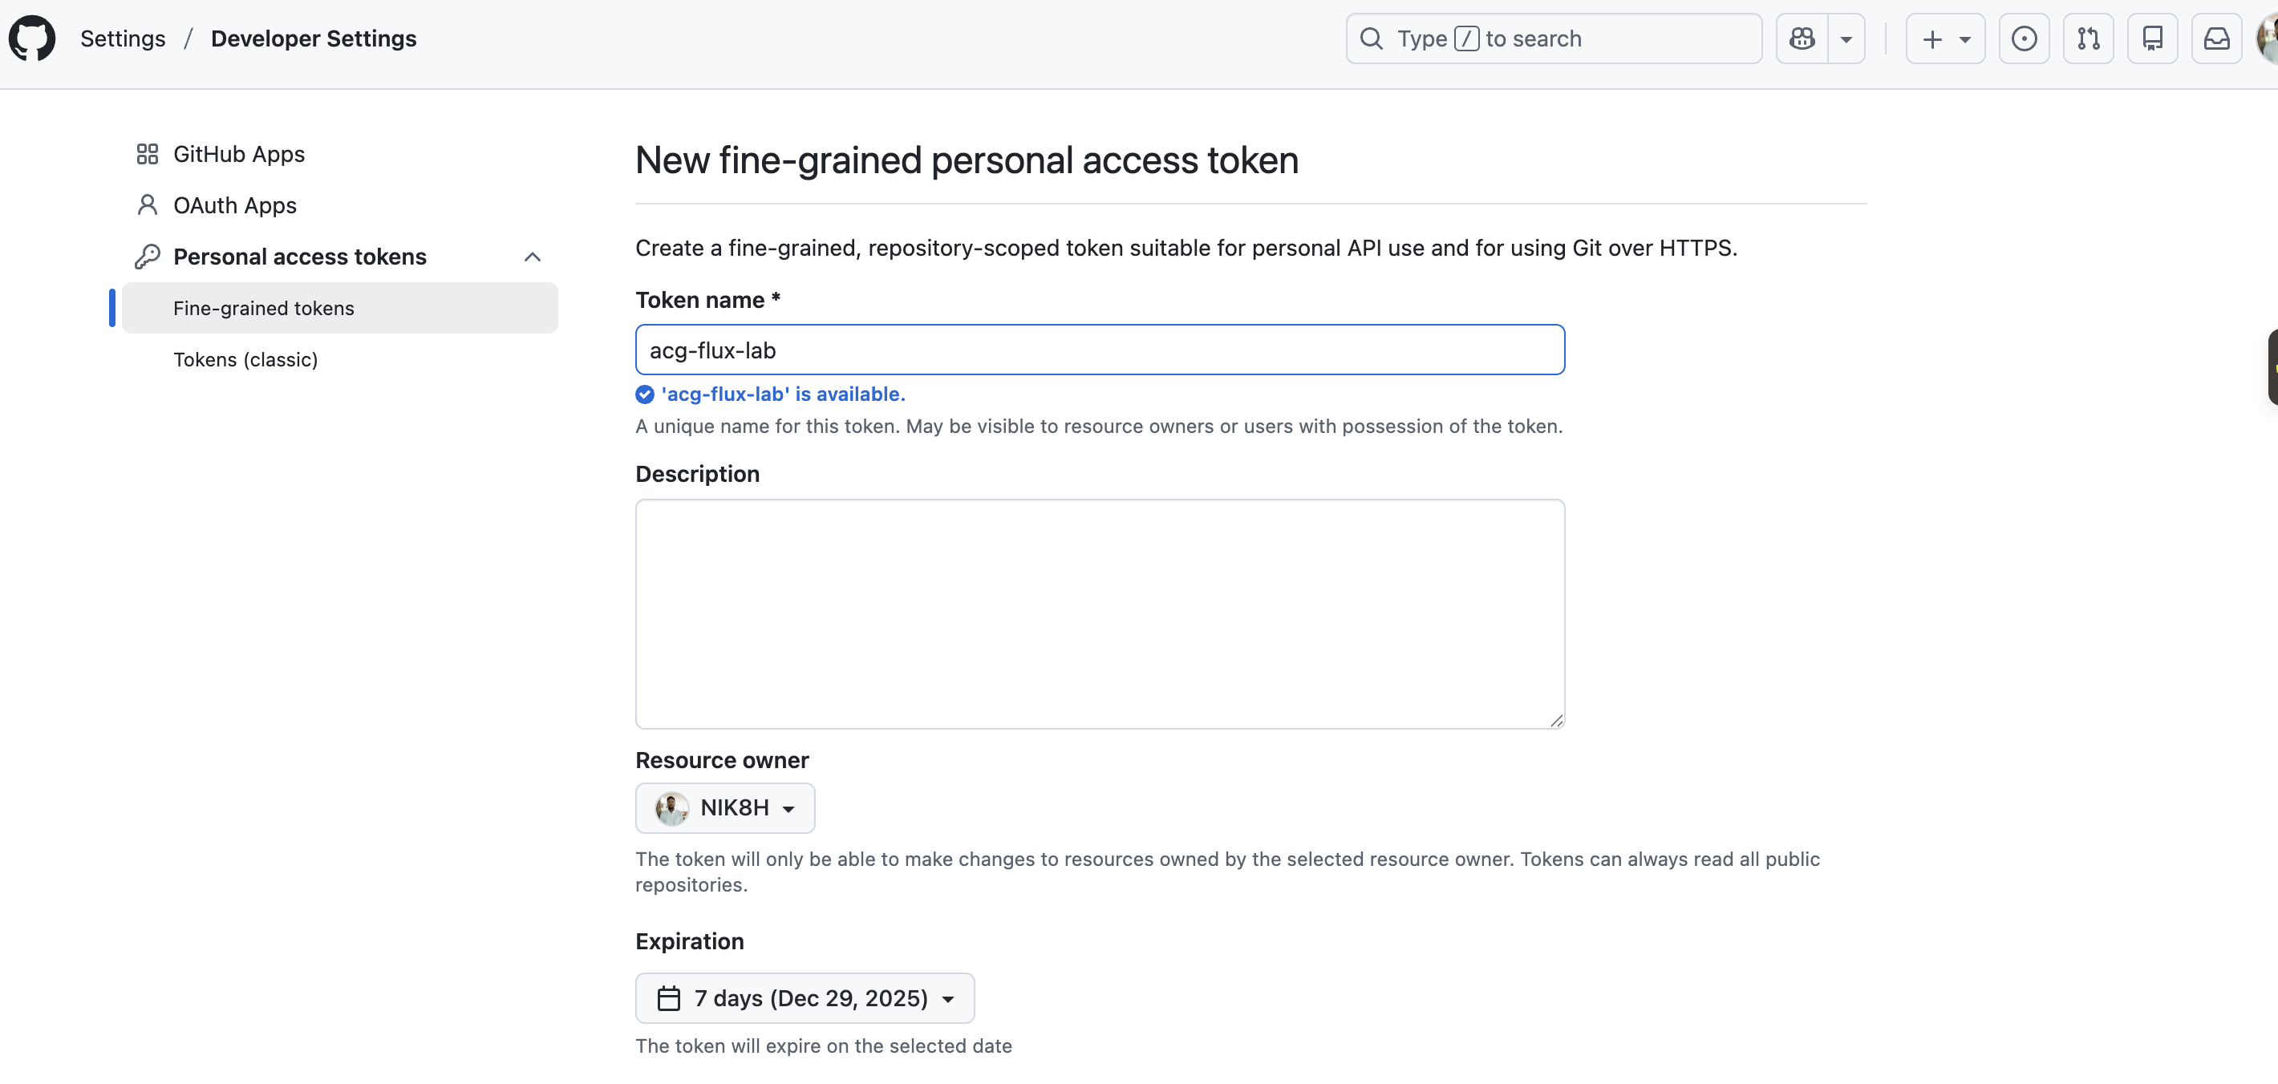The width and height of the screenshot is (2278, 1084).
Task: Click the Developer Settings breadcrumb link
Action: tap(313, 38)
